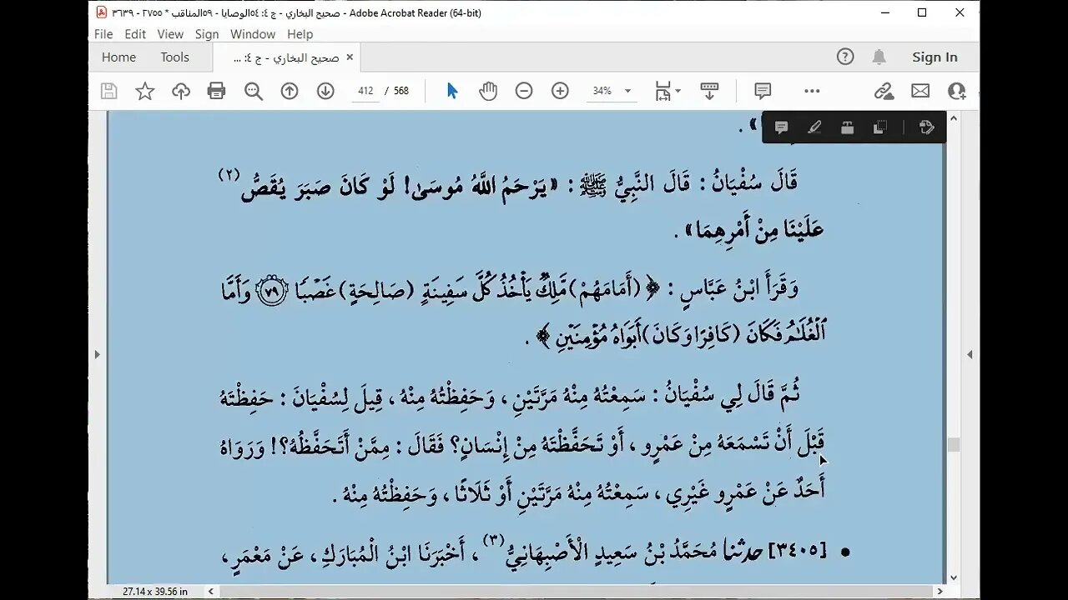
Task: Open the Window menu
Action: tap(253, 34)
